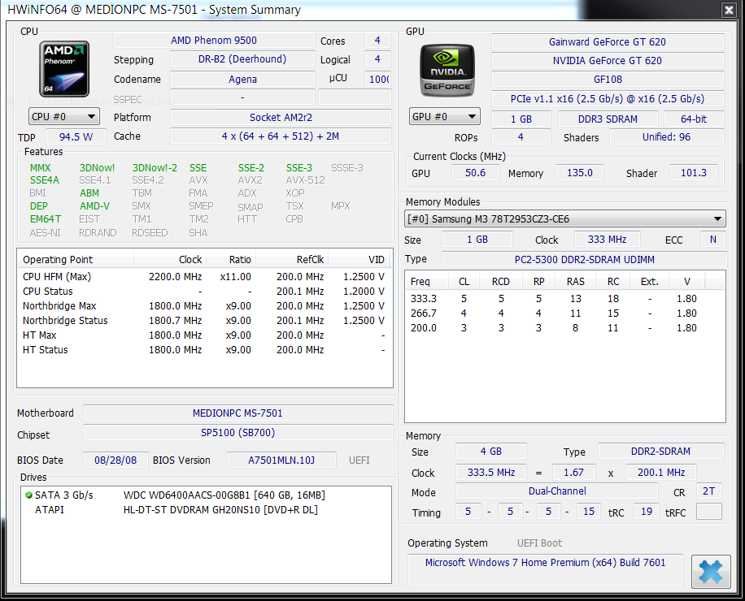Click the TDP 94.5 W value
This screenshot has width=745, height=601.
(x=76, y=137)
